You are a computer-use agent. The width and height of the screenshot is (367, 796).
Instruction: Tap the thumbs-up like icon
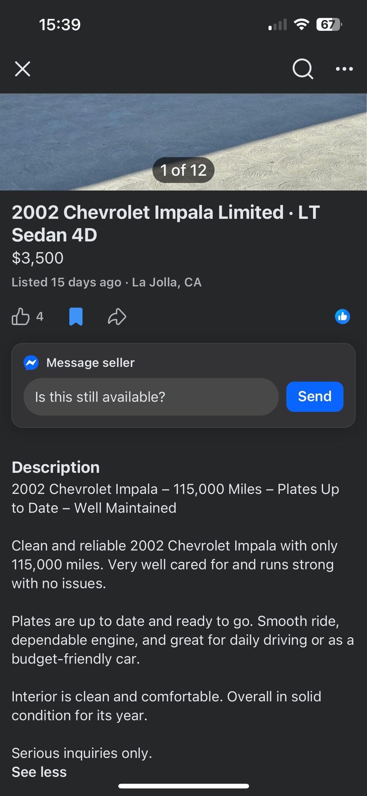tap(20, 316)
